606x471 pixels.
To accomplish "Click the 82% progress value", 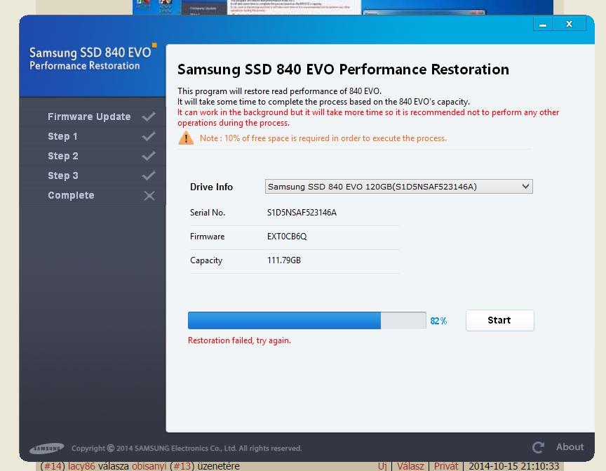I will coord(438,321).
